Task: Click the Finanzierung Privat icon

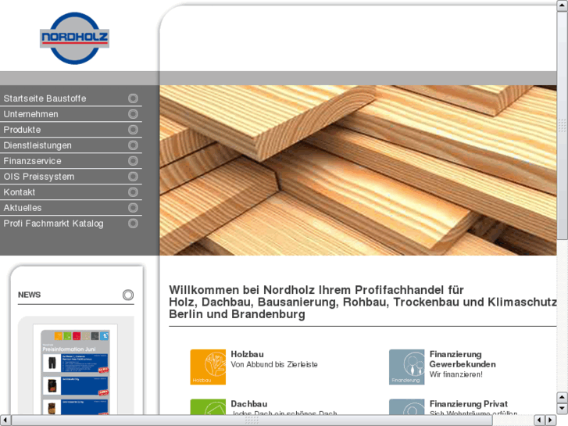Action: [406, 406]
